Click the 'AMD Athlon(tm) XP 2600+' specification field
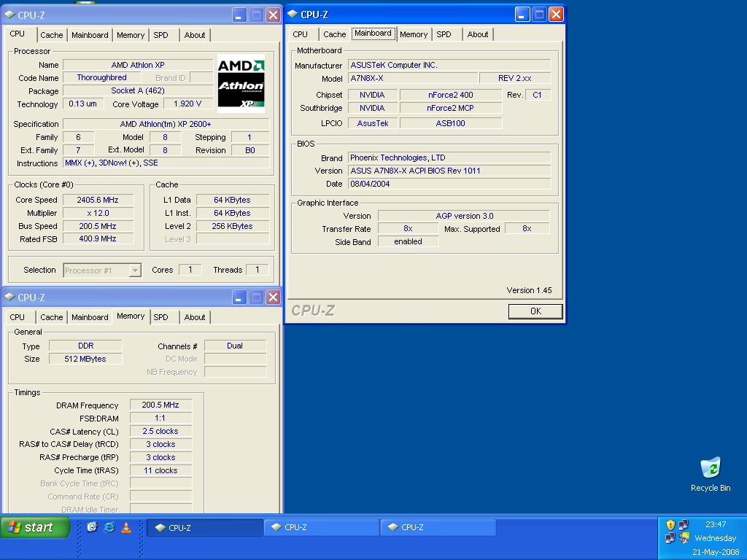The image size is (747, 560). pos(166,124)
